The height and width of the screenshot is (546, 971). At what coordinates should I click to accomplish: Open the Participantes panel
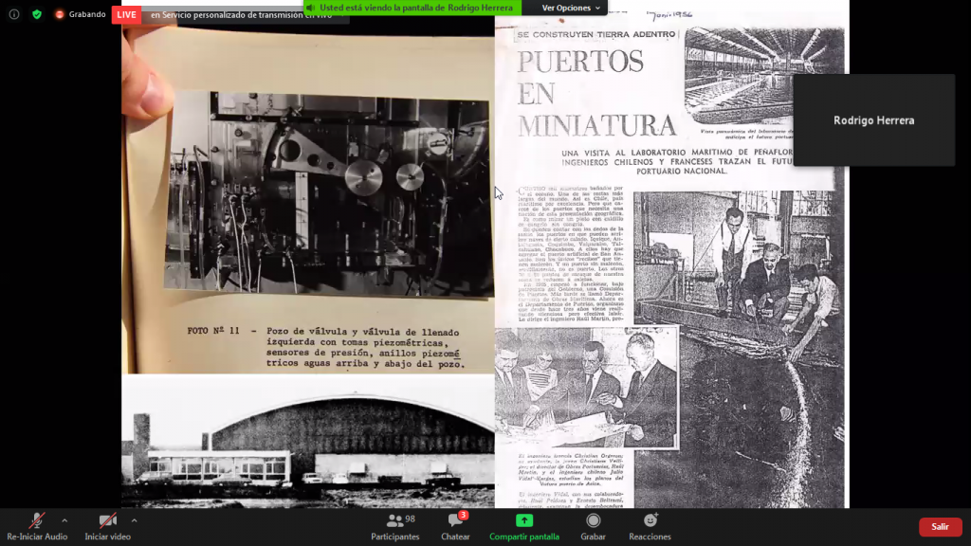[395, 526]
